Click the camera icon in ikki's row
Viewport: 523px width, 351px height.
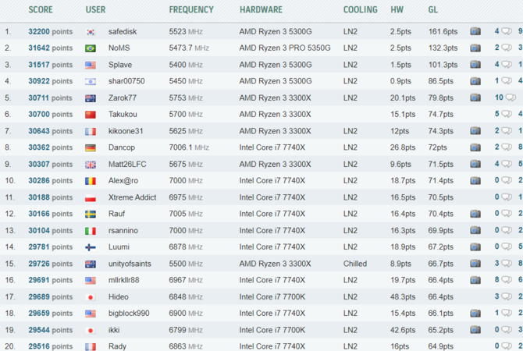(475, 330)
